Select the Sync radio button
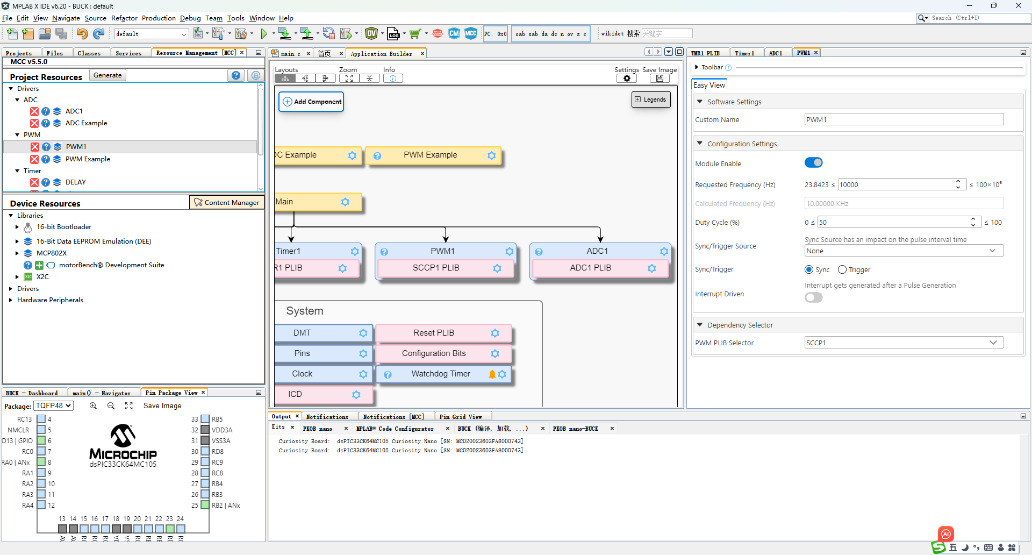 (809, 269)
